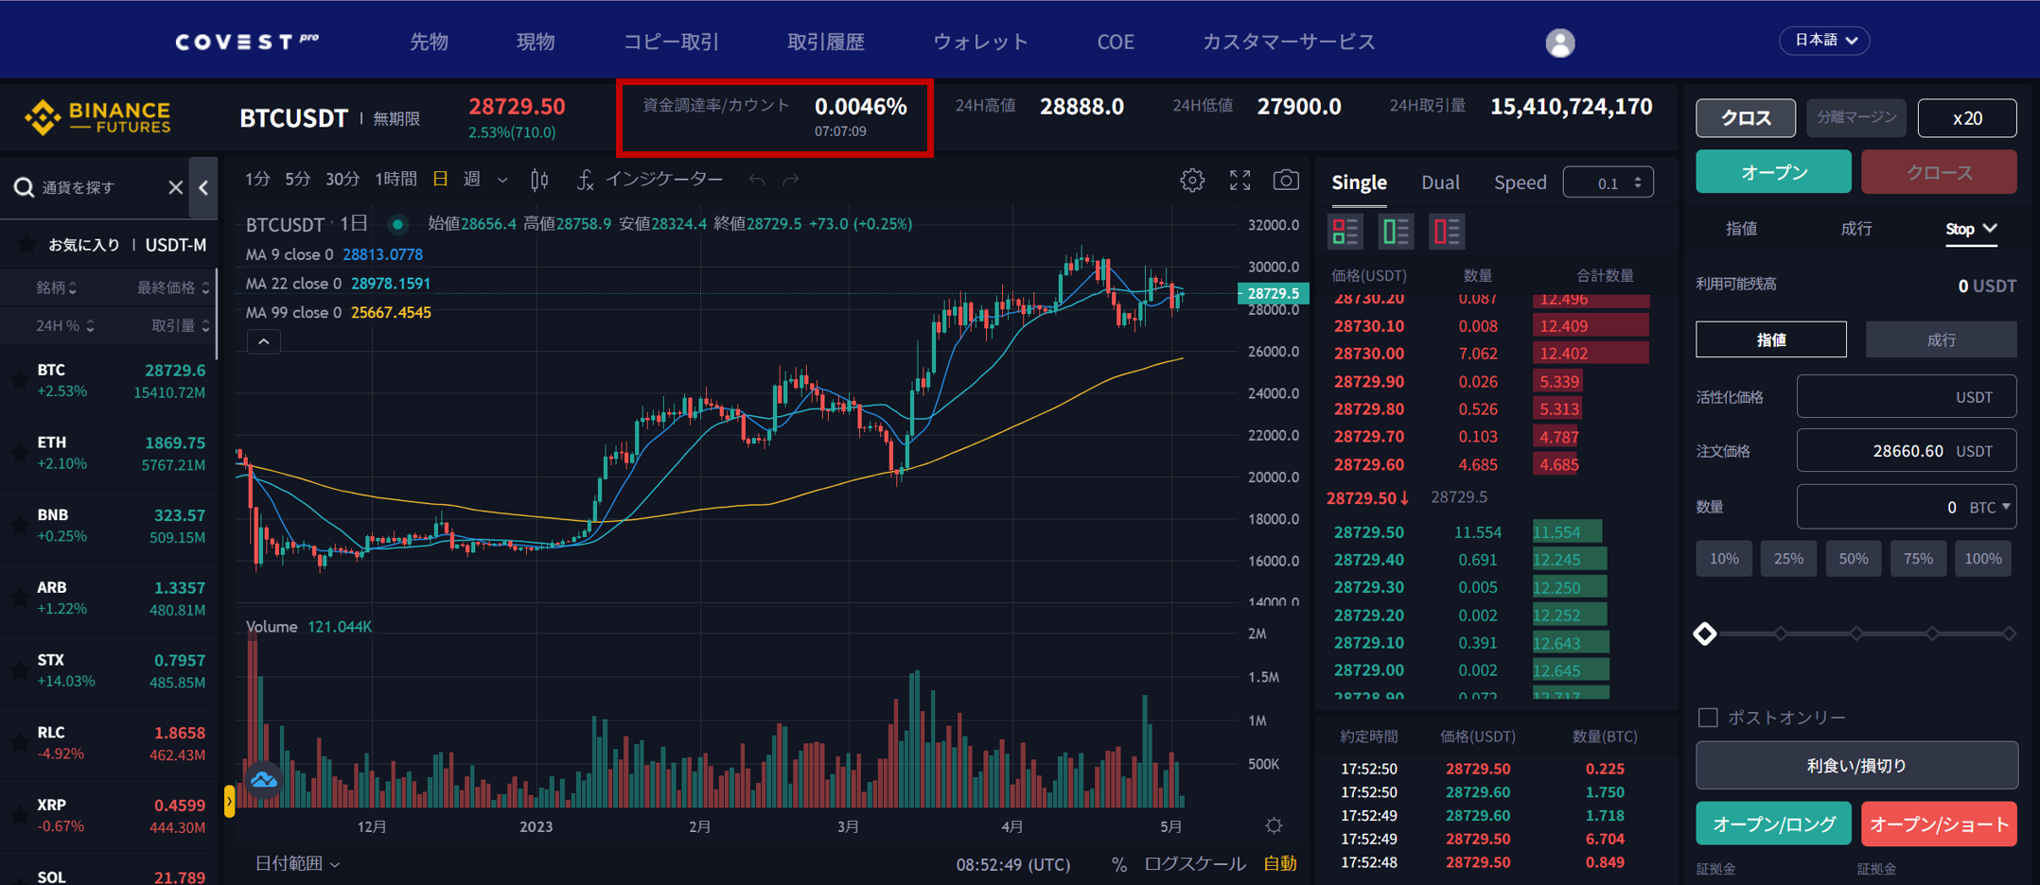This screenshot has width=2040, height=885.
Task: Open the ウォレット menu item
Action: [x=980, y=42]
